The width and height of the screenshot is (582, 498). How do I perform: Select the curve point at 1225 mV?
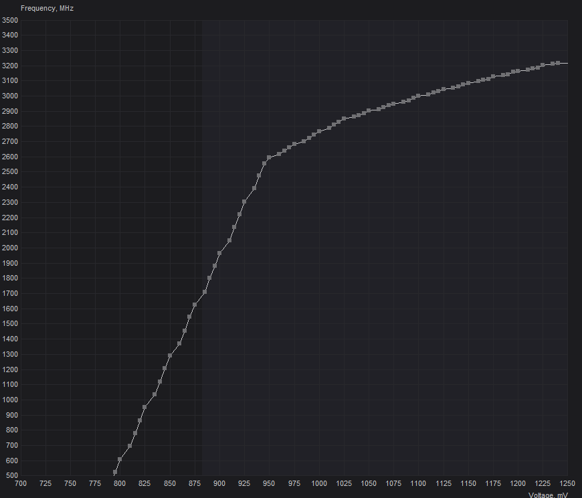pos(543,65)
